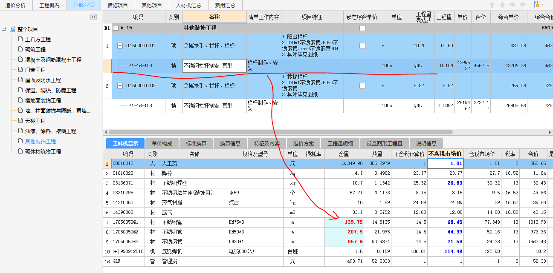Screen dimensions: 553x273
Task: Open the 措施项目 tab
Action: [x=118, y=6]
